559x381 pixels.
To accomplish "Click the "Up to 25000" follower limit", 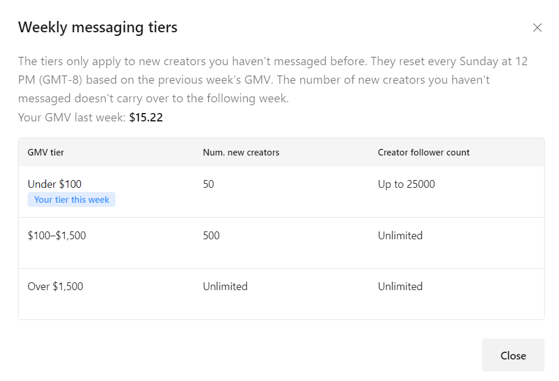I will click(406, 184).
